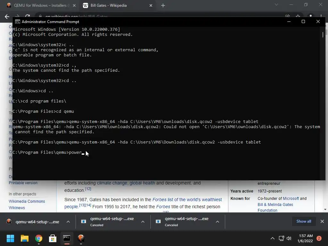Open the Microsoft link in infobox
328x246 pixels.
tap(291, 199)
